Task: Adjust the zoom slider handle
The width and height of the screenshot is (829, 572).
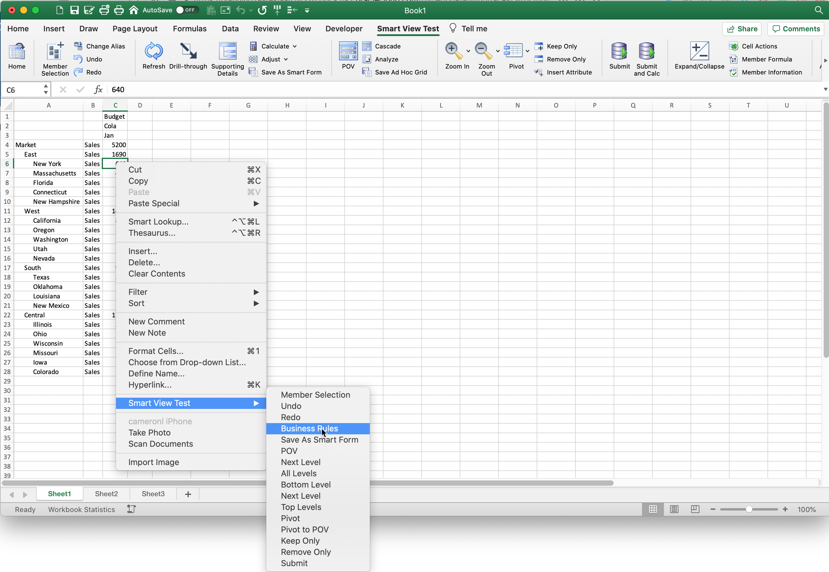Action: tap(749, 509)
